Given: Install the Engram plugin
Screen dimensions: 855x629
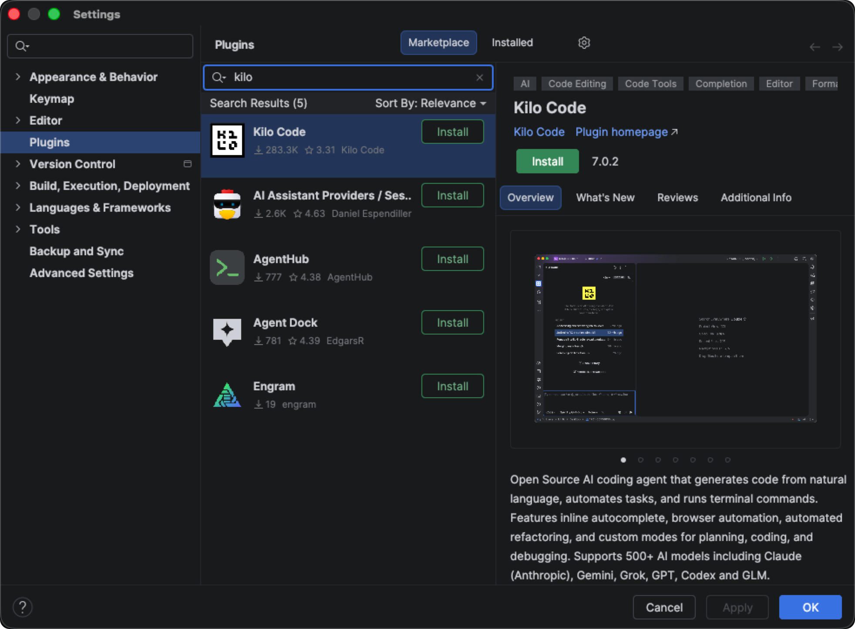Looking at the screenshot, I should click(x=452, y=386).
